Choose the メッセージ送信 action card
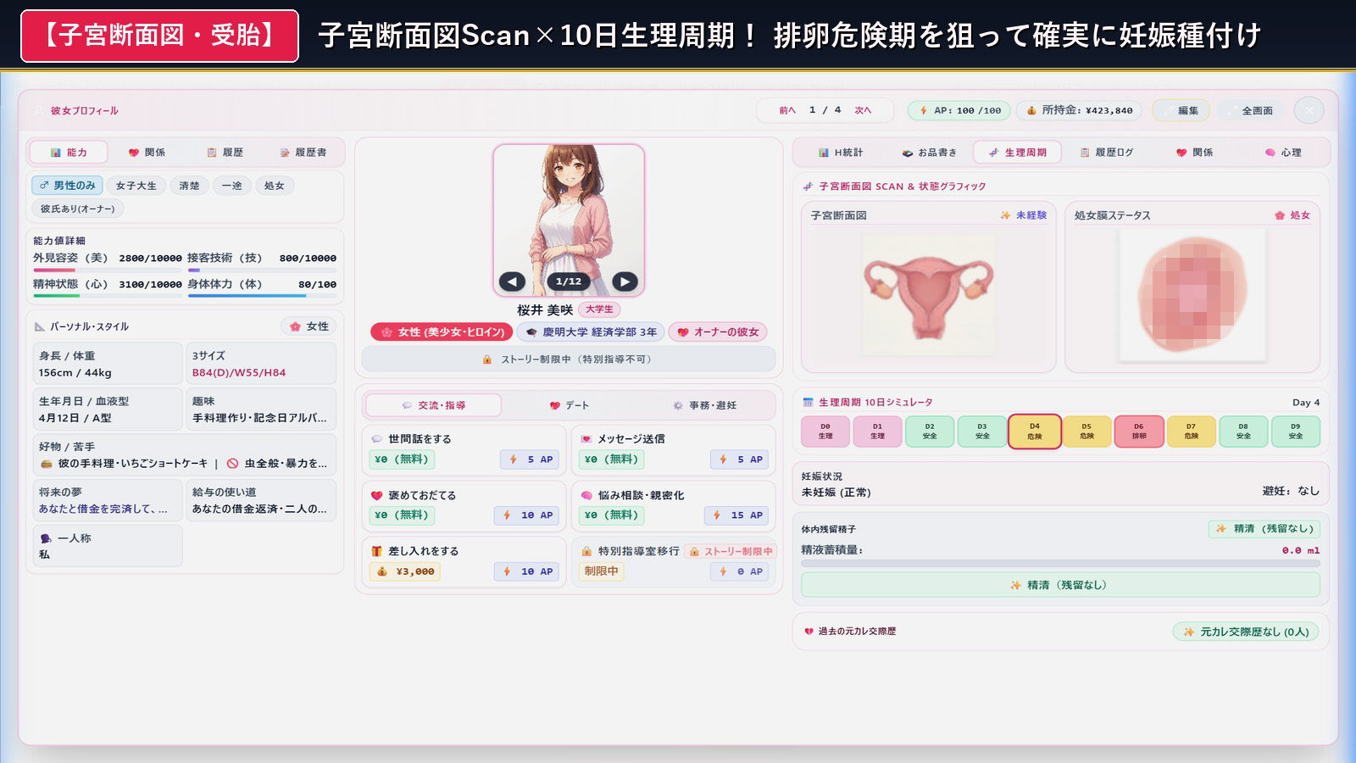The width and height of the screenshot is (1356, 763). pyautogui.click(x=673, y=450)
